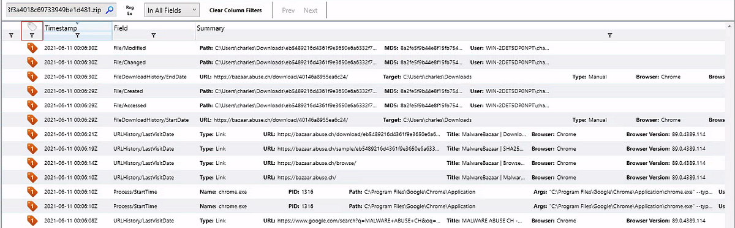The width and height of the screenshot is (735, 228).
Task: Click tag icon of 00:06:21Z URLHistory row
Action: coord(32,134)
